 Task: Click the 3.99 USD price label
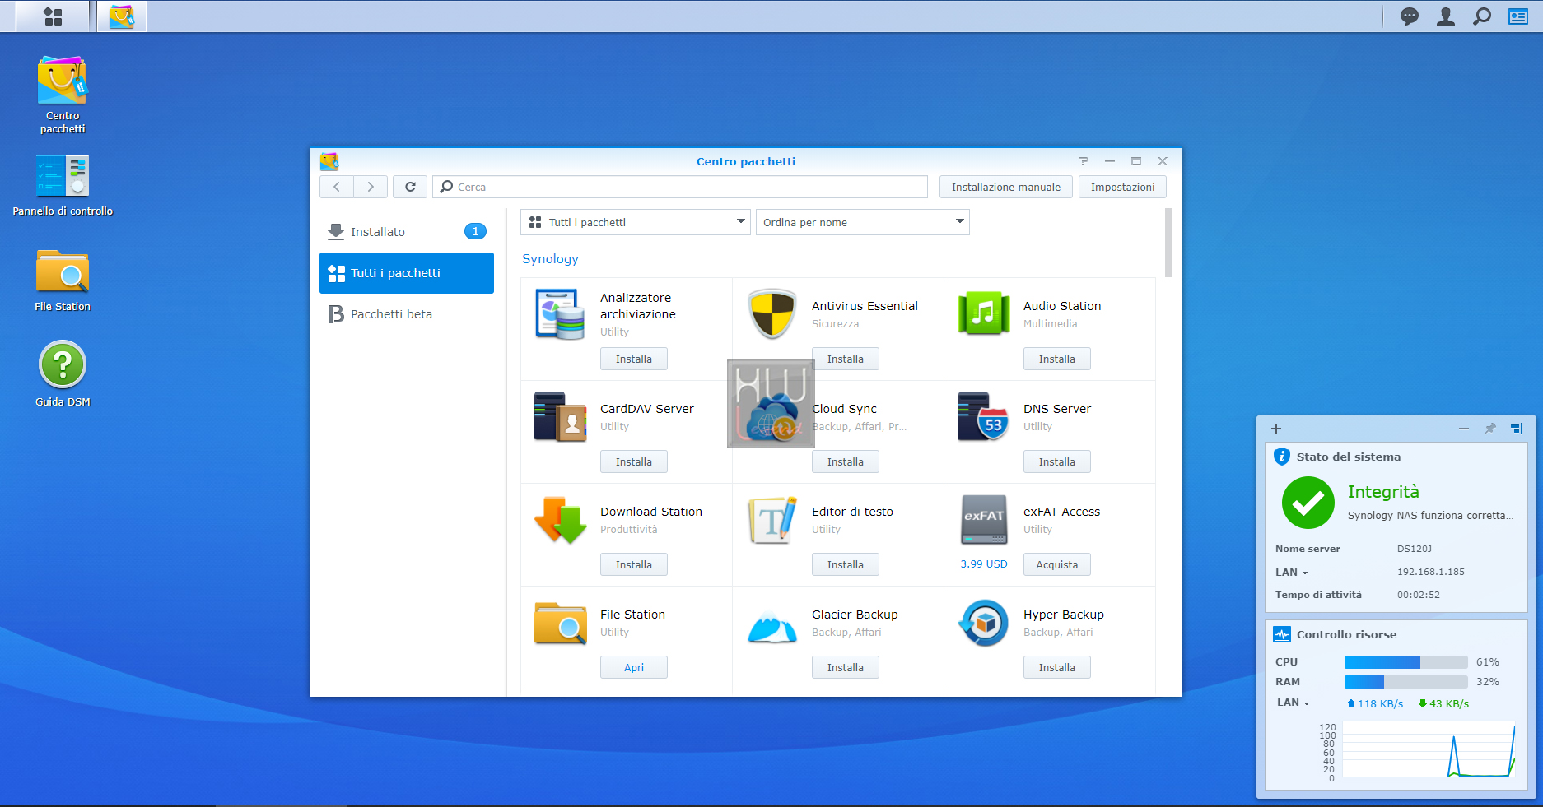tap(984, 564)
